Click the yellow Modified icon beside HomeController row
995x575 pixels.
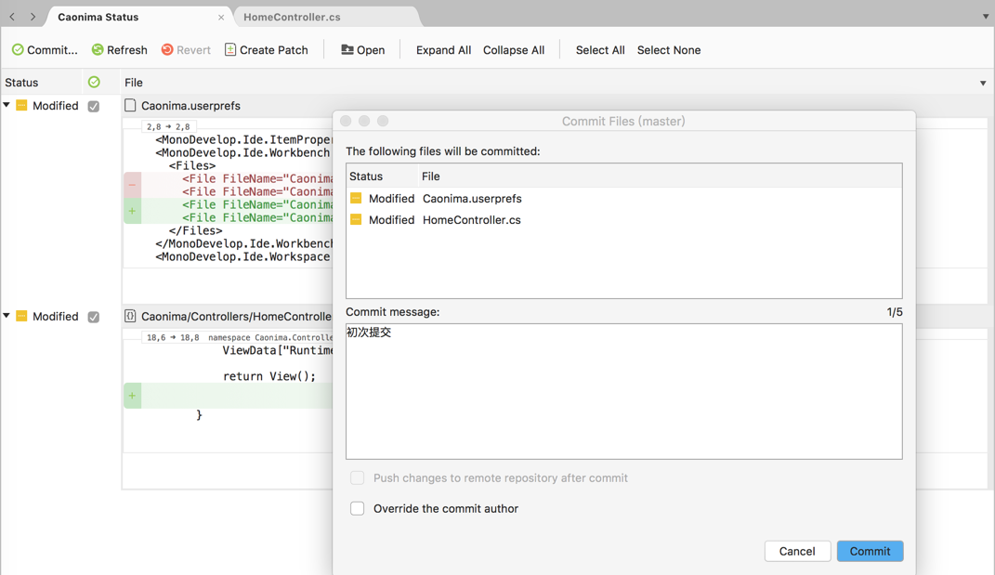tap(21, 316)
